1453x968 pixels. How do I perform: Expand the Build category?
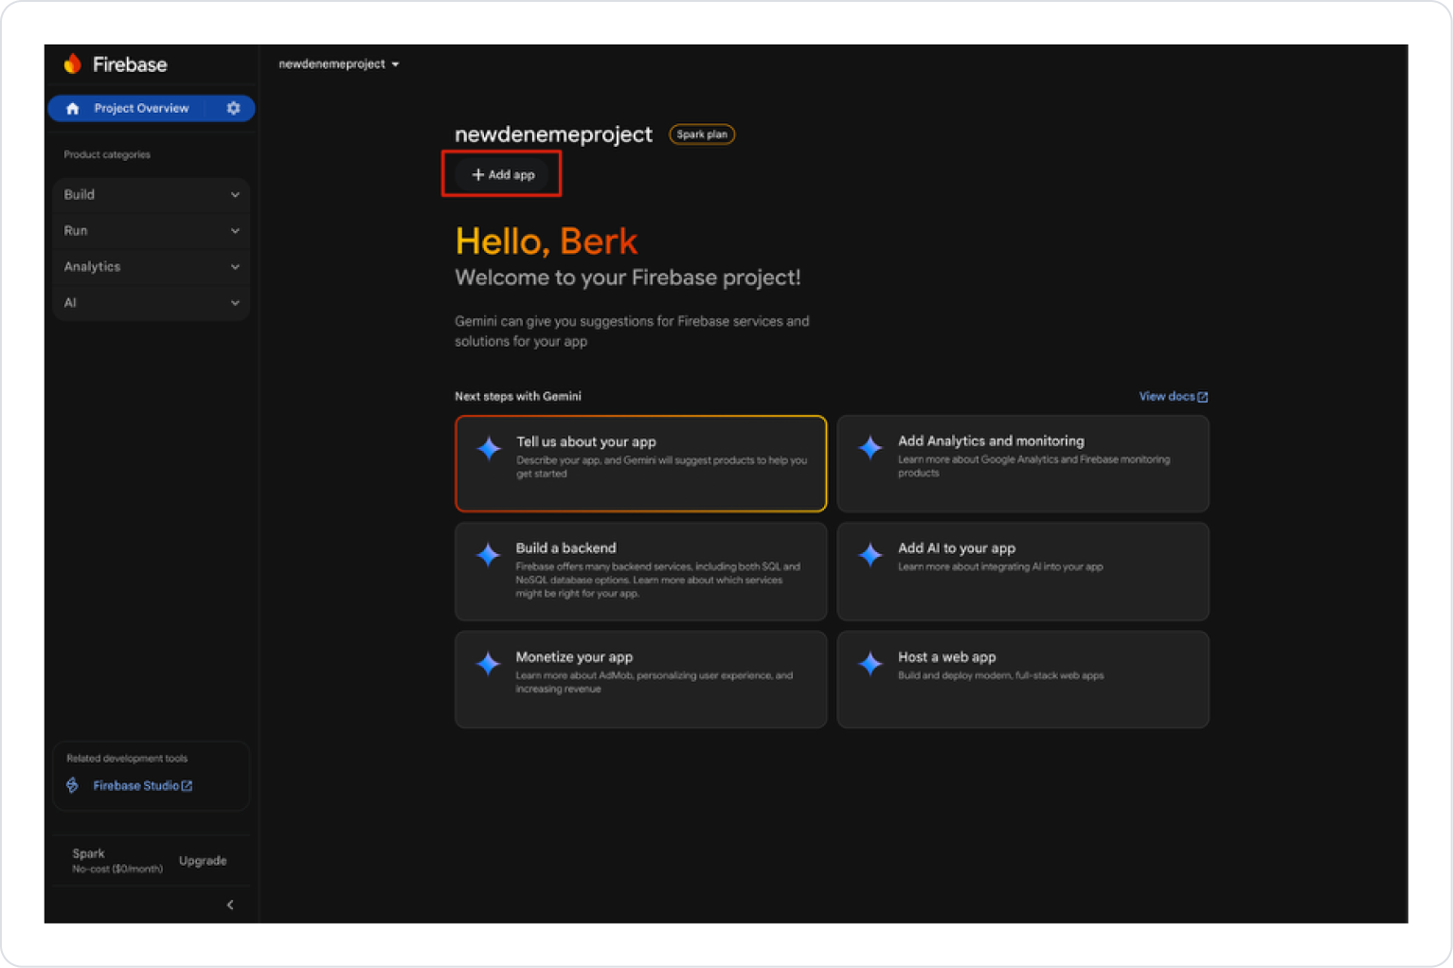click(x=152, y=194)
